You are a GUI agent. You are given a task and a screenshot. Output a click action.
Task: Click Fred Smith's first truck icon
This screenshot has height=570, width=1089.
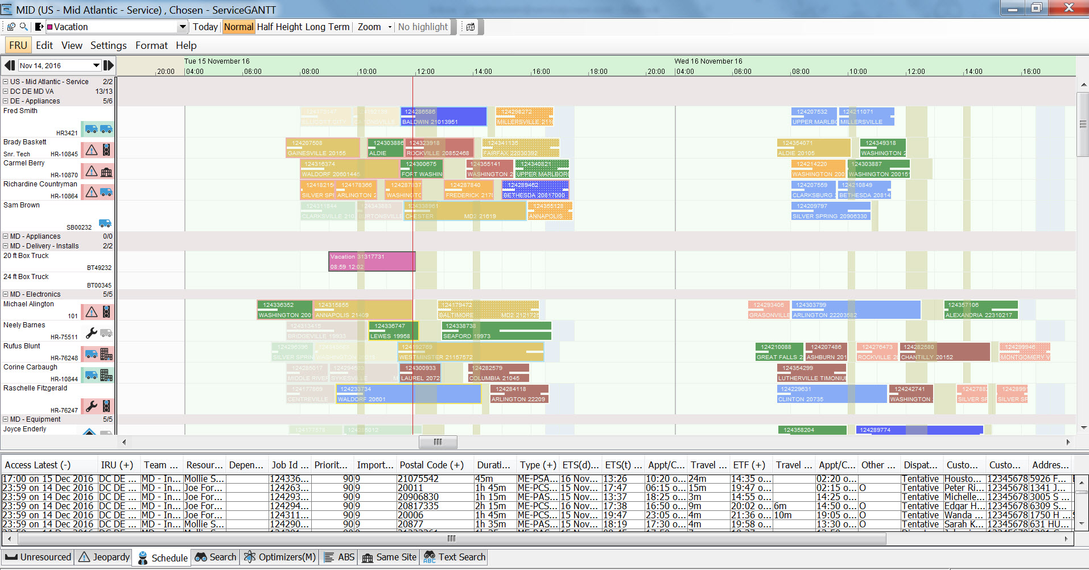point(91,129)
